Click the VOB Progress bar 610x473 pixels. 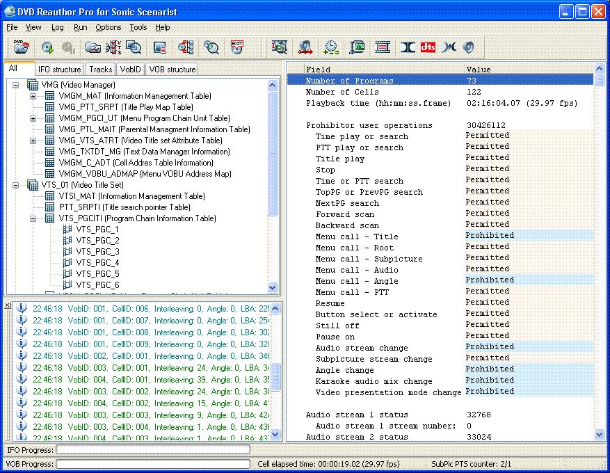[153, 464]
